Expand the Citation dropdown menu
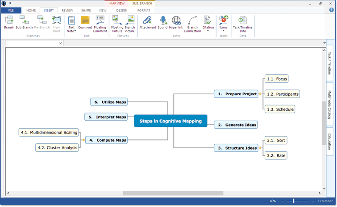 click(x=208, y=31)
